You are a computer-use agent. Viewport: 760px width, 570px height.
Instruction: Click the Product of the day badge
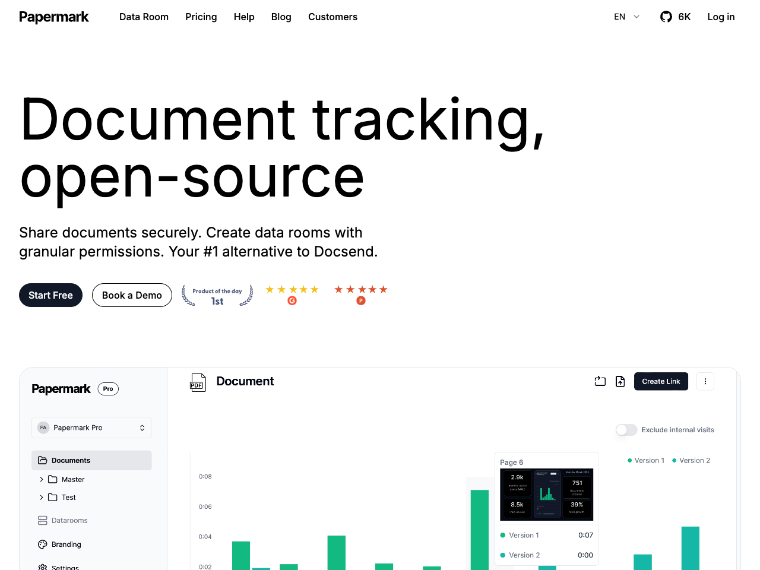(217, 295)
